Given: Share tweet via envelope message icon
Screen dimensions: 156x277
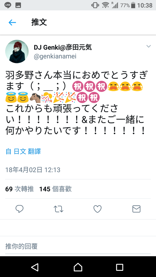Looking at the screenshot, I should click(x=136, y=209).
